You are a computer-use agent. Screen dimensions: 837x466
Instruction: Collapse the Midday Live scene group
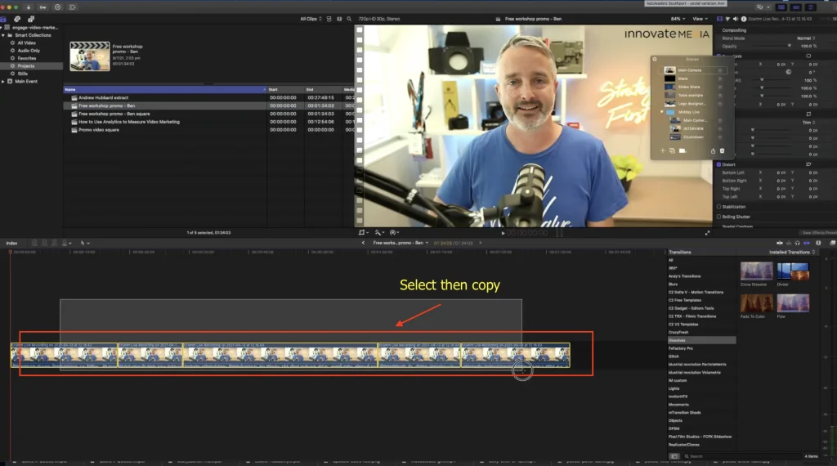coord(662,112)
